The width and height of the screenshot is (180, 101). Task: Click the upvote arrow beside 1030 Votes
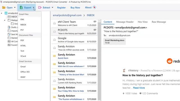(123, 93)
